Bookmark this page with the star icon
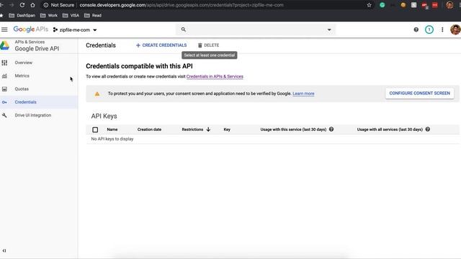The height and width of the screenshot is (259, 461). (369, 5)
